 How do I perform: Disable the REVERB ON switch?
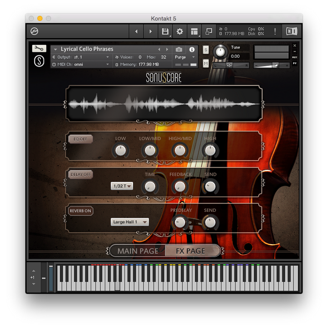(x=81, y=211)
